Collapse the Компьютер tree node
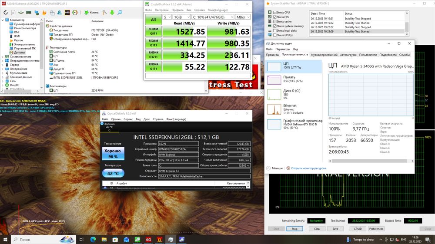This screenshot has height=244, width=435. pyautogui.click(x=3, y=20)
